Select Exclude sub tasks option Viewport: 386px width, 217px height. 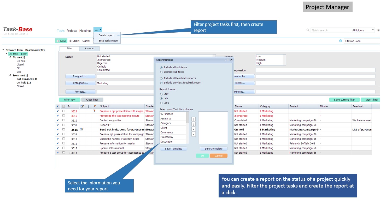161,72
